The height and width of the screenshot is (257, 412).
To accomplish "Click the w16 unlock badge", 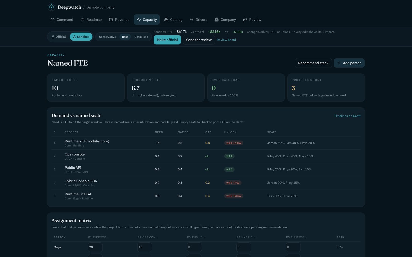I will tap(229, 169).
